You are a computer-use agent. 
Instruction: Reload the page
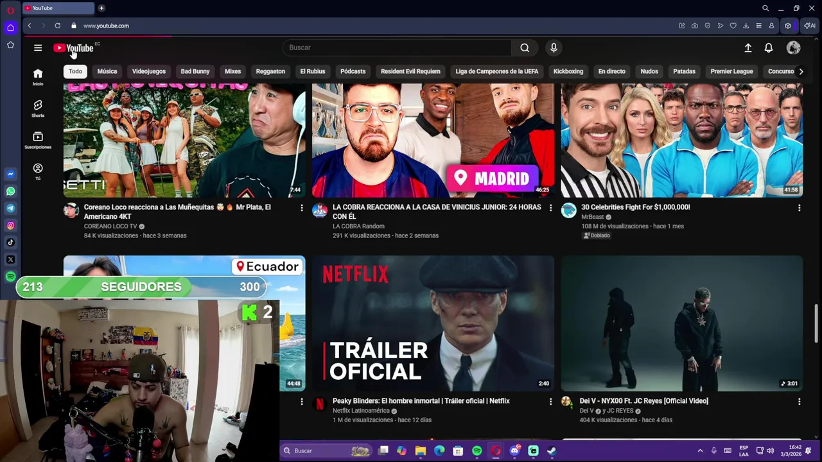(57, 26)
